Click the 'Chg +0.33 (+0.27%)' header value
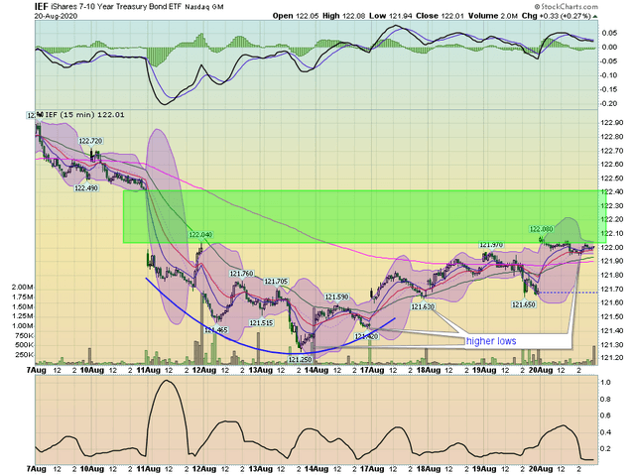 pyautogui.click(x=556, y=16)
